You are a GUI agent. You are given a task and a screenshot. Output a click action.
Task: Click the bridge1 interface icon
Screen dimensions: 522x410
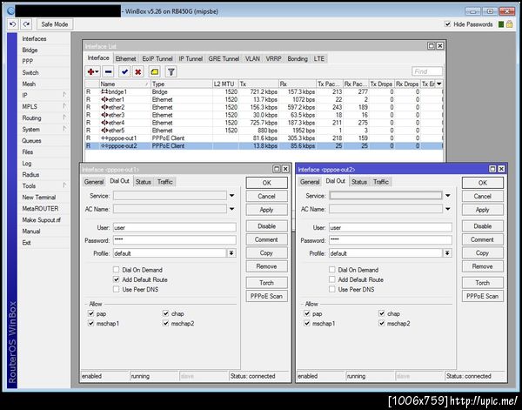point(104,91)
